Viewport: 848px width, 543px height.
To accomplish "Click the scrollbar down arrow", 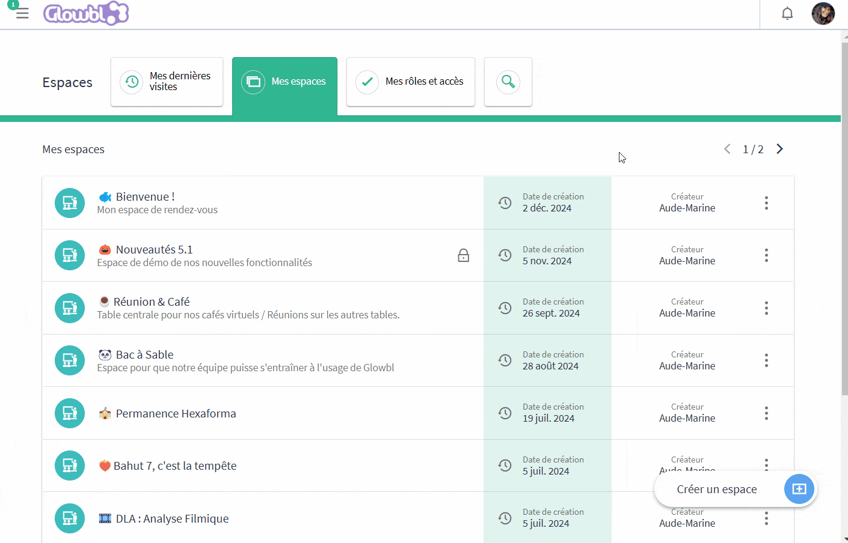I will [x=844, y=539].
